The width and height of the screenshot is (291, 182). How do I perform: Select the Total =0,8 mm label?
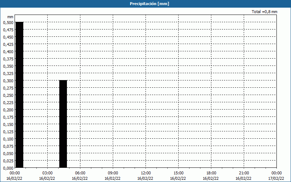[x=264, y=12]
